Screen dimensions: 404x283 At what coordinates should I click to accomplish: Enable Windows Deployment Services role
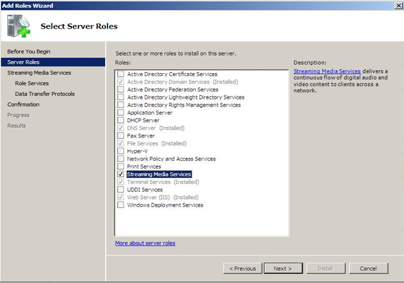click(121, 205)
